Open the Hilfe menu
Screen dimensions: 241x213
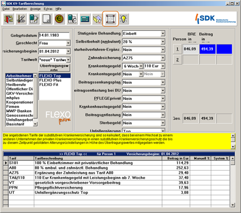click(58, 9)
